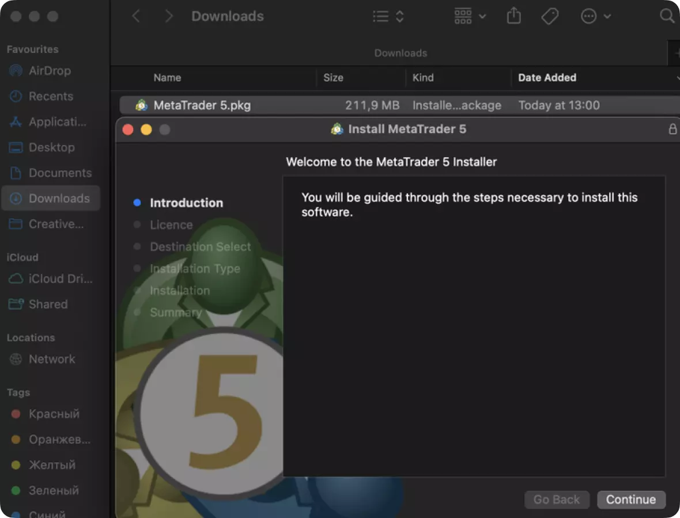Click the Licence step bullet

coord(137,224)
